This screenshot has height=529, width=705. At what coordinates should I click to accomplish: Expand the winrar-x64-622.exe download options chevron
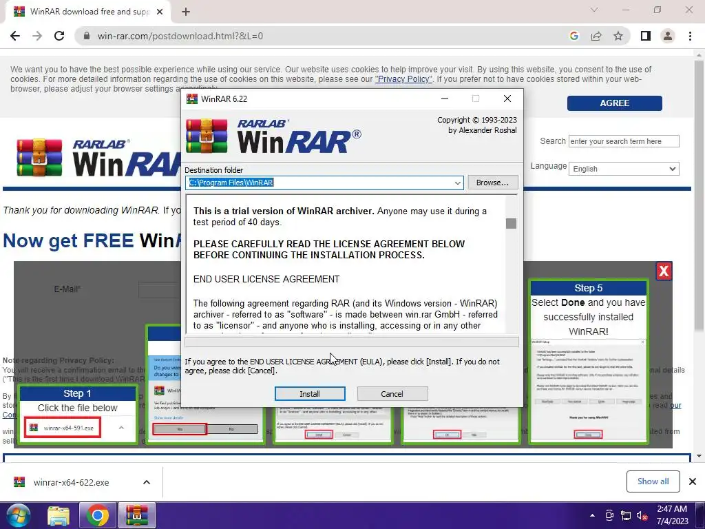147,482
